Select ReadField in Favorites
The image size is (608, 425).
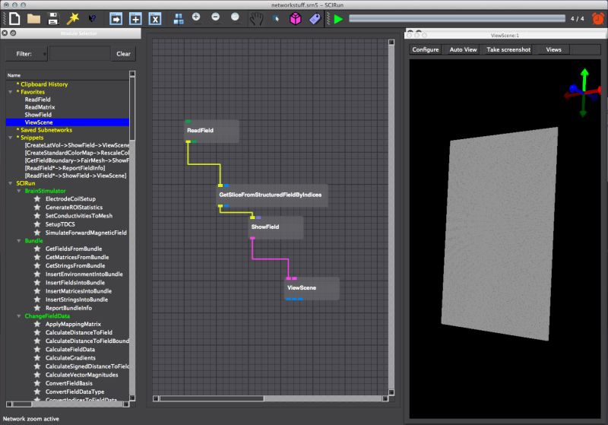[x=37, y=100]
